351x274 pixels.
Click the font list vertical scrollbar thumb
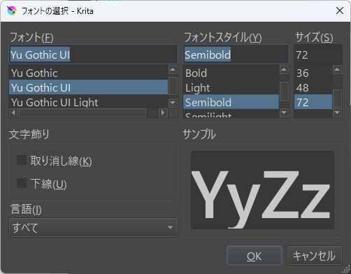pos(173,86)
